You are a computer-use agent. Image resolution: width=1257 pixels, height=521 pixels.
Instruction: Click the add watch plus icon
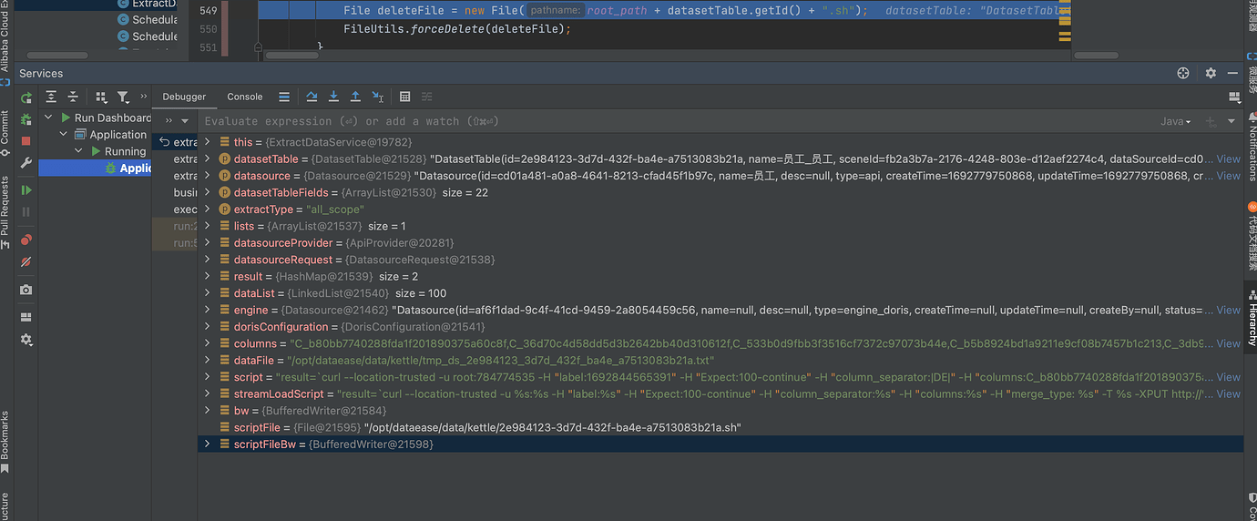coord(1211,121)
